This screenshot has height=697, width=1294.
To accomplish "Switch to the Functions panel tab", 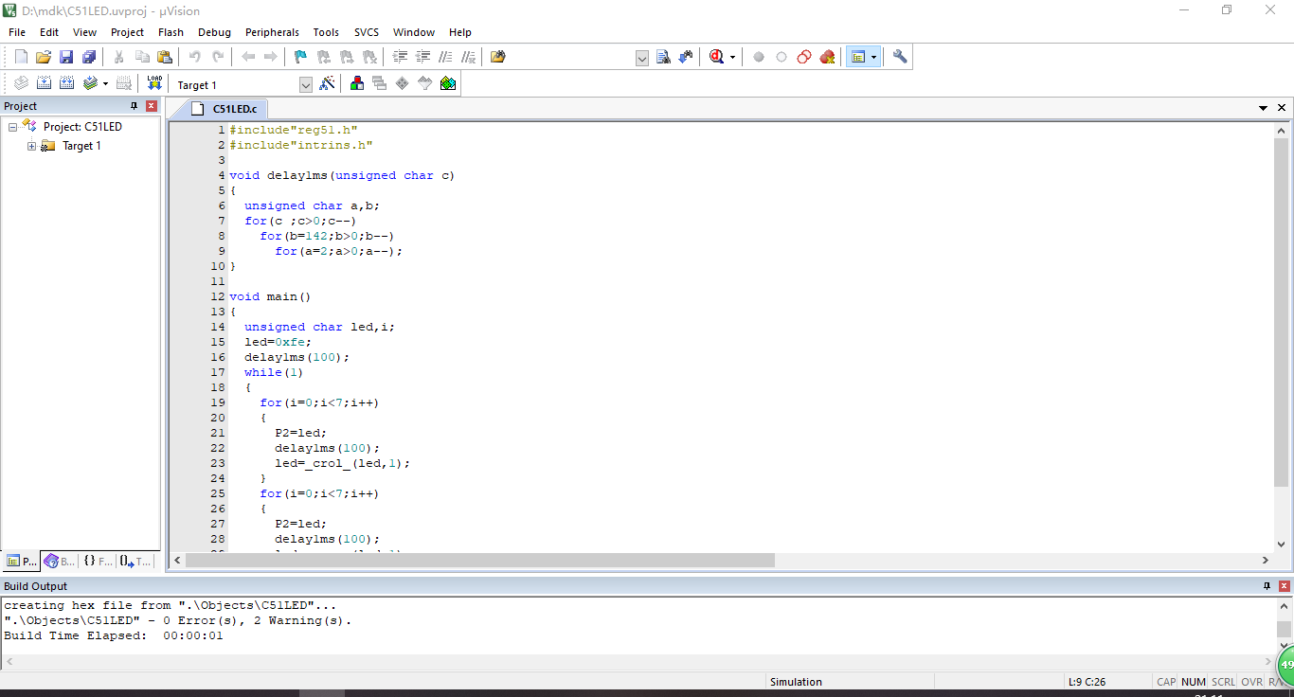I will [x=98, y=562].
